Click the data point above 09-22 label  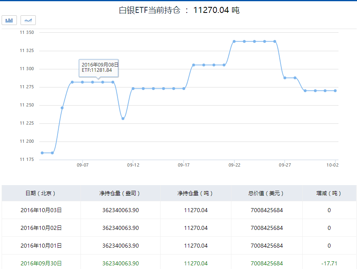(x=234, y=42)
